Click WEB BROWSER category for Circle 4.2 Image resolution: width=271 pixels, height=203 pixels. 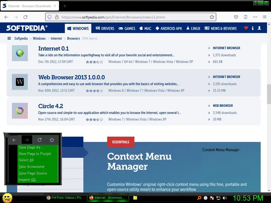pyautogui.click(x=223, y=106)
